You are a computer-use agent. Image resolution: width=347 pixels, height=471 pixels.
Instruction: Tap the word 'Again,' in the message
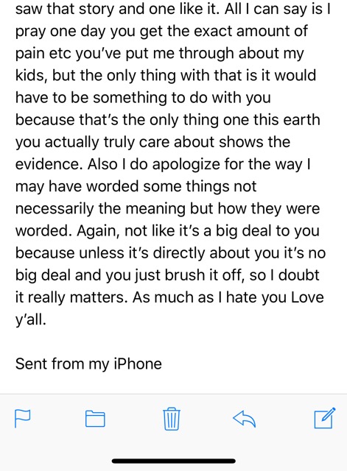pyautogui.click(x=98, y=231)
